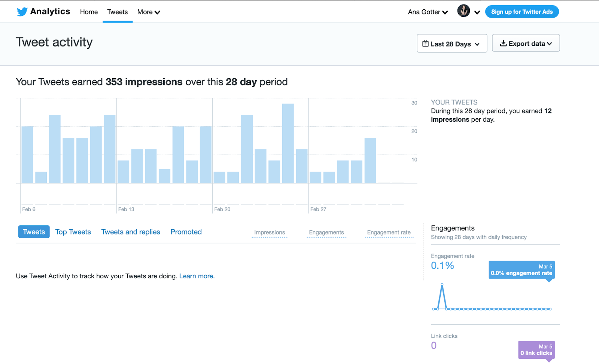
Task: Open the More navigation menu
Action: coord(148,12)
